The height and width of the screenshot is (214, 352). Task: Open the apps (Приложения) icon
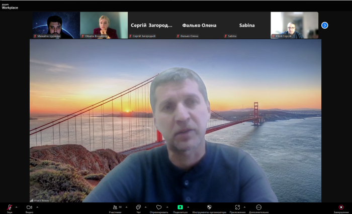237,207
